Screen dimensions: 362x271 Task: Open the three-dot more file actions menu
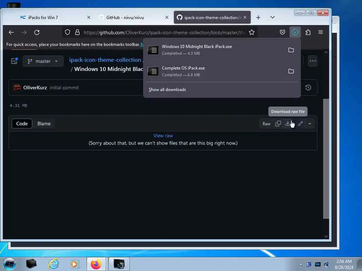point(313,61)
